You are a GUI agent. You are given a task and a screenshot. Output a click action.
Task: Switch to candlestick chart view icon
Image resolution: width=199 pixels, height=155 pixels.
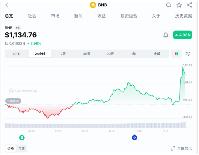(x=176, y=54)
